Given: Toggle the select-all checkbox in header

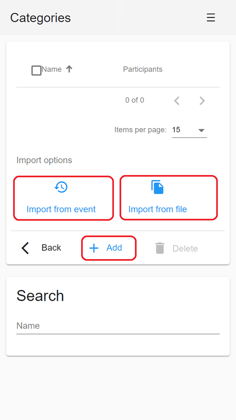Looking at the screenshot, I should pyautogui.click(x=37, y=71).
